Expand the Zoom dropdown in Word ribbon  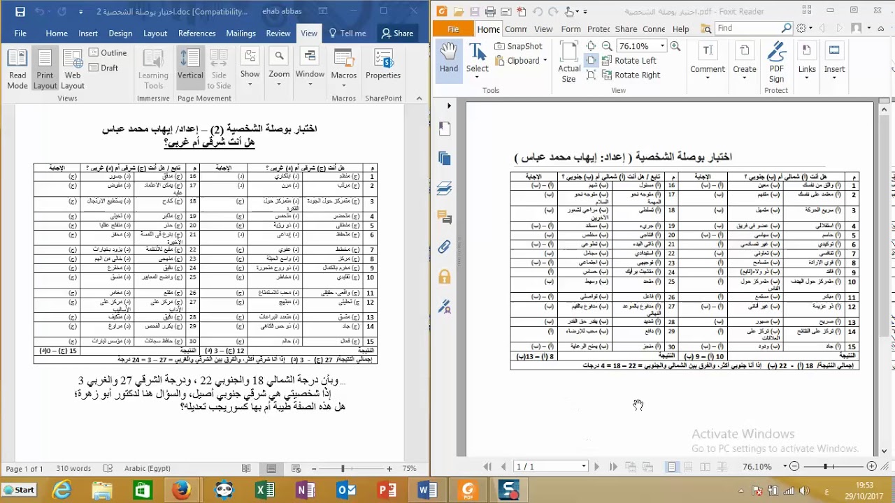(x=279, y=68)
